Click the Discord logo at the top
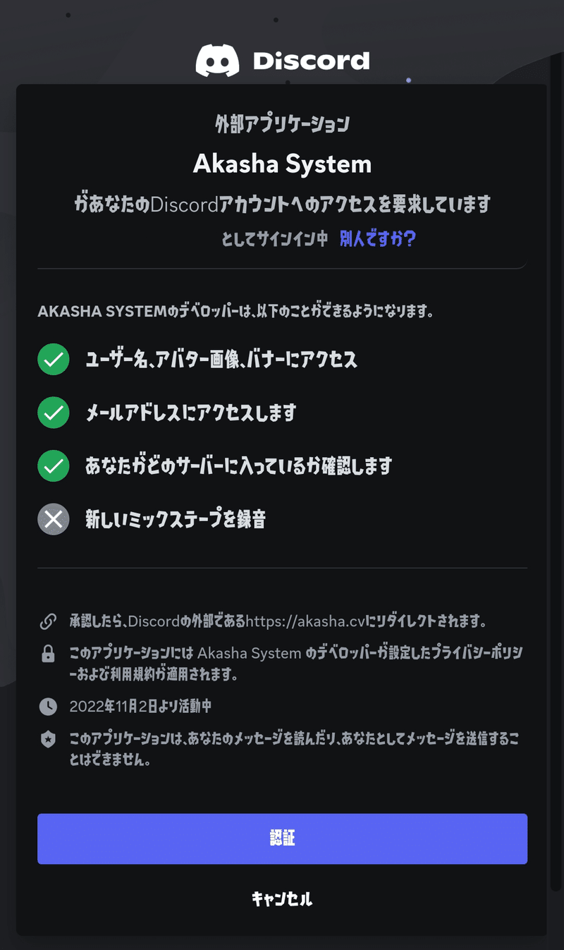The height and width of the screenshot is (950, 564). [217, 61]
